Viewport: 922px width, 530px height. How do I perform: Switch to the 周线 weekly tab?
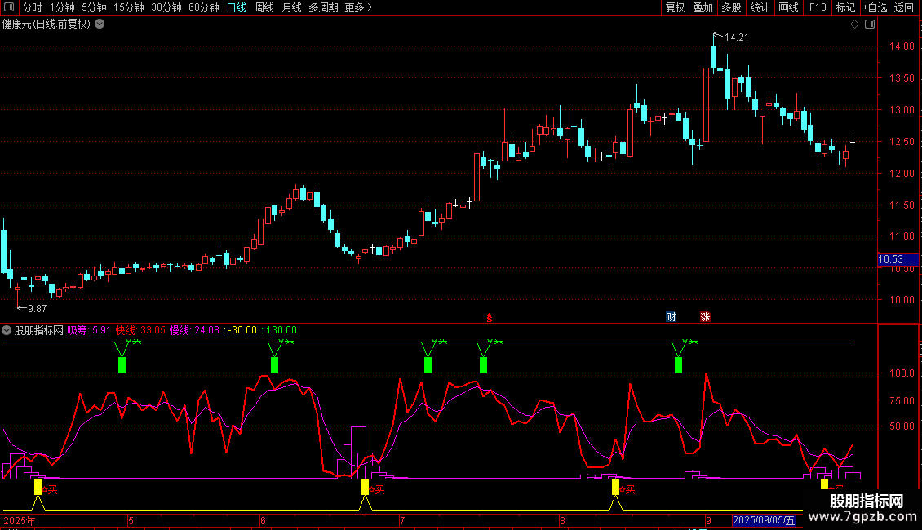click(264, 7)
